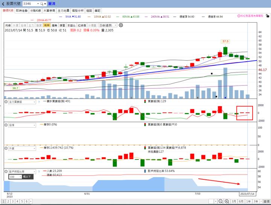Viewport: 271px width, 205px height.
Task: Open the stock code 3346 dropdown
Action: 38,4
